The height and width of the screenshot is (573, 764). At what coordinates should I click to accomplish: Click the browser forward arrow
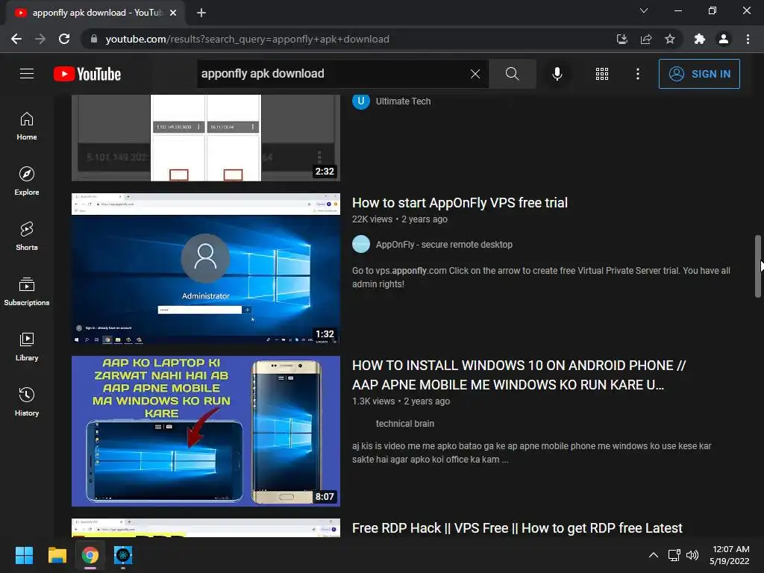tap(40, 39)
